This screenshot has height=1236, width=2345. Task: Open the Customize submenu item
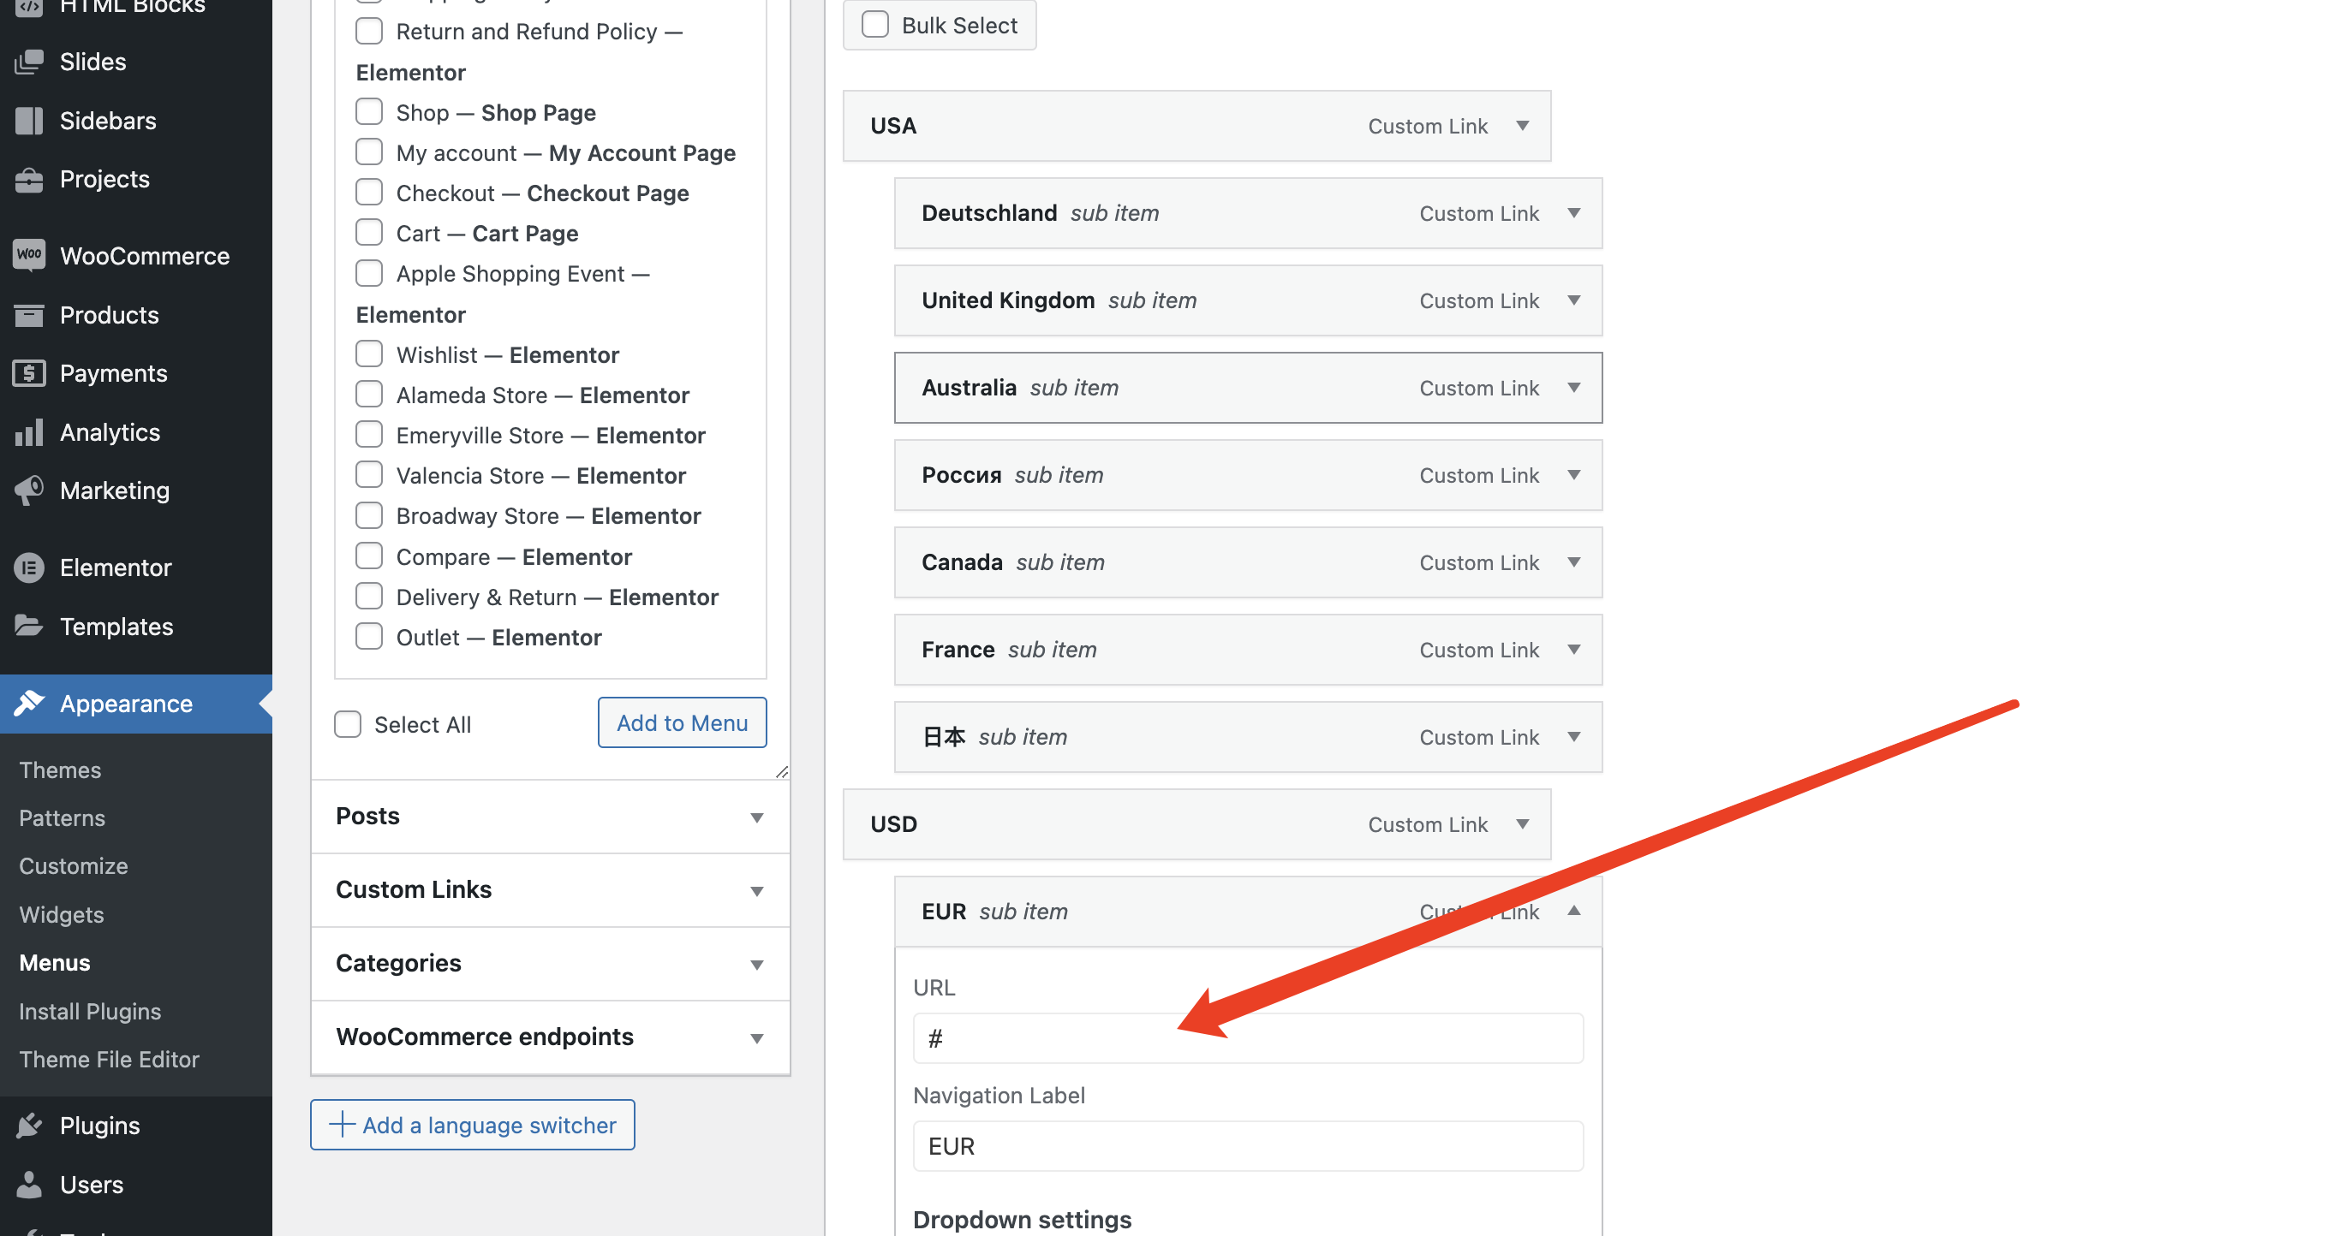click(74, 866)
